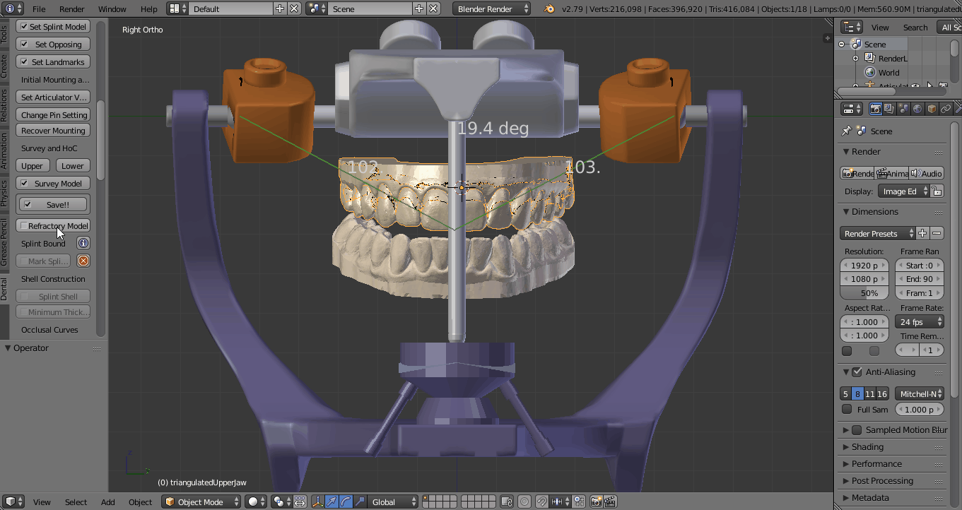Delete the Default screen layout

click(x=294, y=8)
